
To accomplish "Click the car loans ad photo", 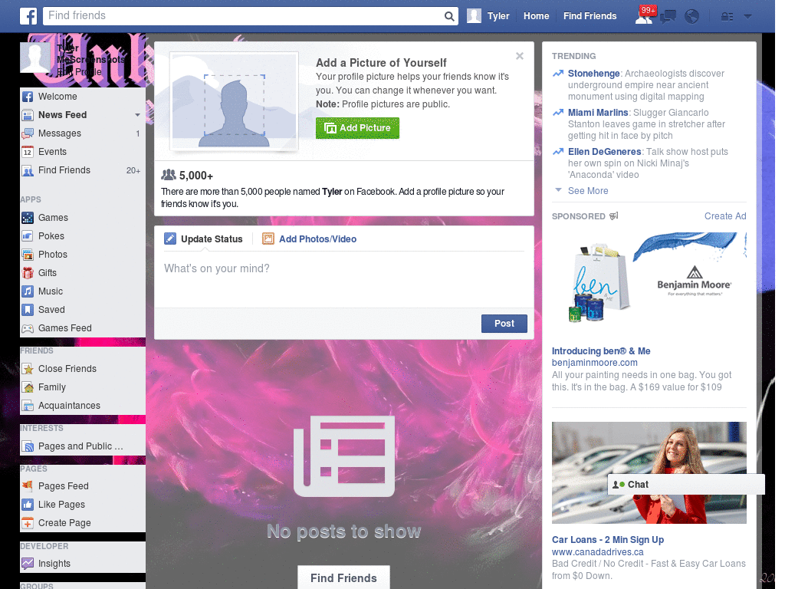I will (x=649, y=472).
